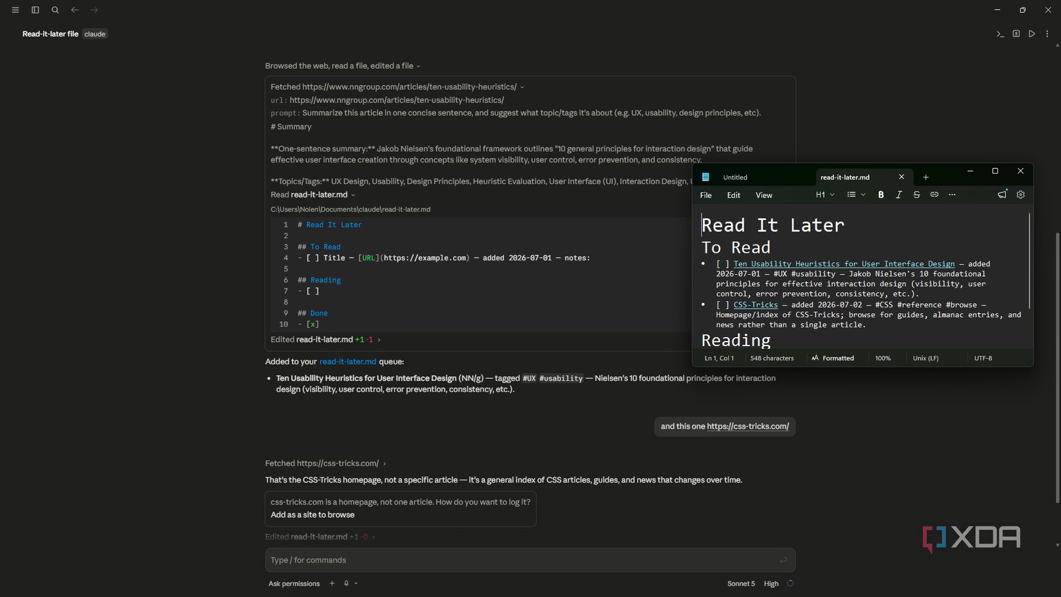This screenshot has width=1061, height=597.
Task: Click the 'Read-it-later file' session title
Action: pos(50,34)
